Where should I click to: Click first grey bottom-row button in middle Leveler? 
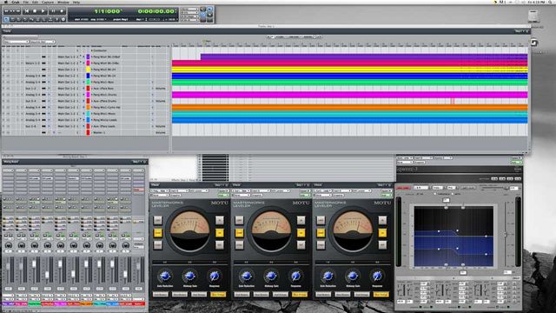click(242, 294)
